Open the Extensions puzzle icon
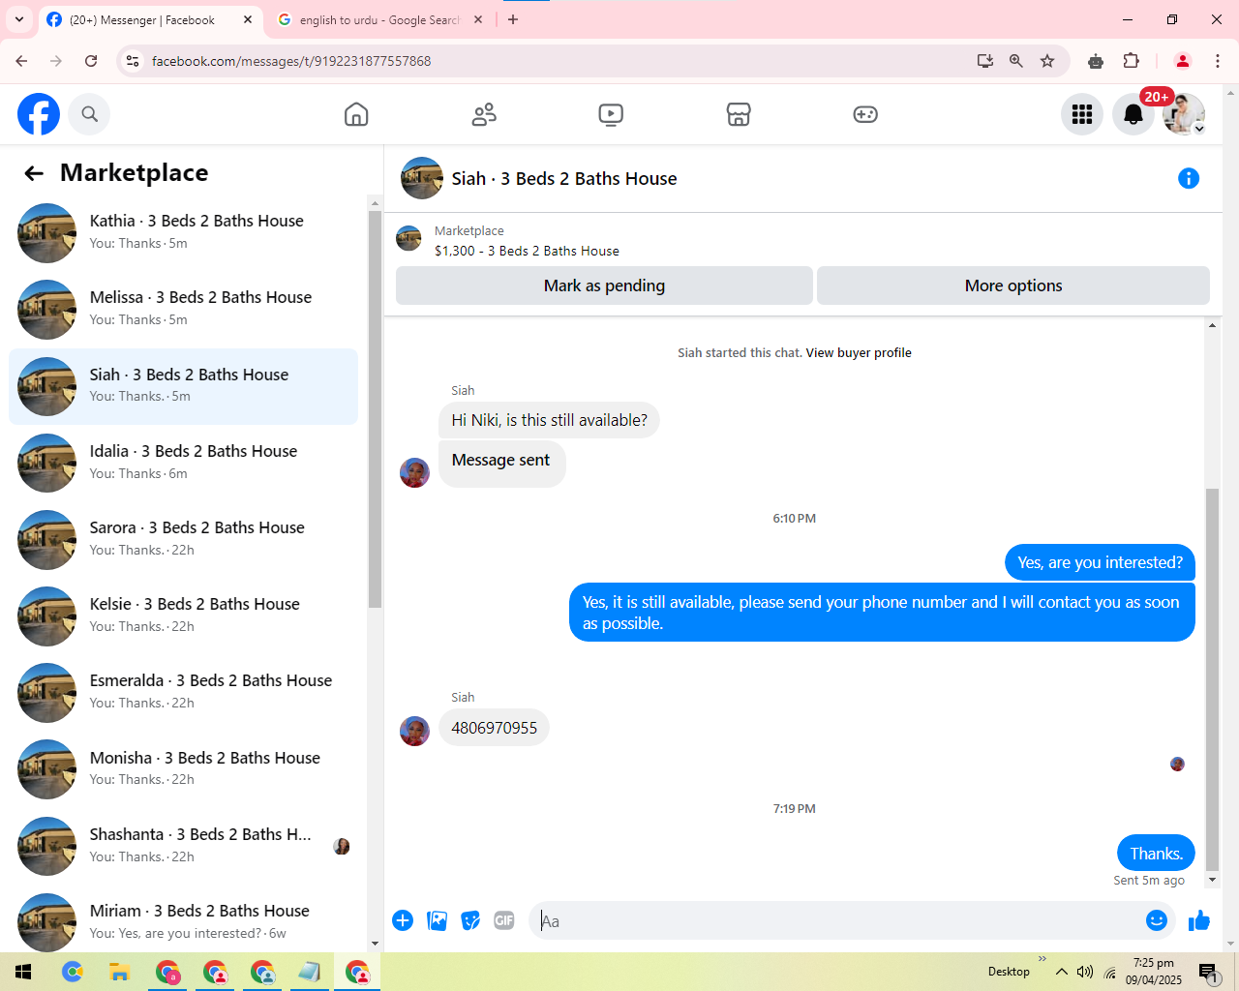The height and width of the screenshot is (991, 1239). pos(1131,61)
